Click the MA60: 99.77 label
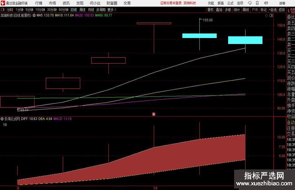 [103, 15]
